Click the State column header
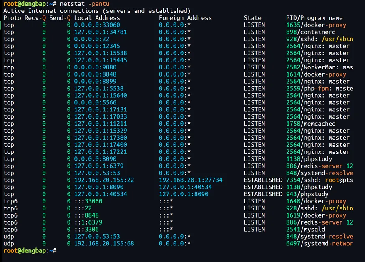This screenshot has height=262, width=365. click(253, 18)
